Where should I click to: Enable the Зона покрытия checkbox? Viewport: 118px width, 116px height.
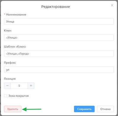pyautogui.click(x=5, y=96)
